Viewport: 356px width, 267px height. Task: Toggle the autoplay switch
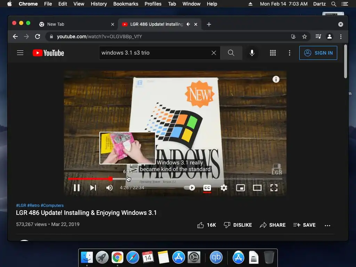coord(189,188)
